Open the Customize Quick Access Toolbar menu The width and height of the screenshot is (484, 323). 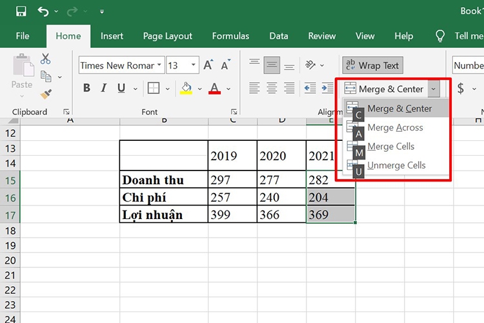click(101, 12)
